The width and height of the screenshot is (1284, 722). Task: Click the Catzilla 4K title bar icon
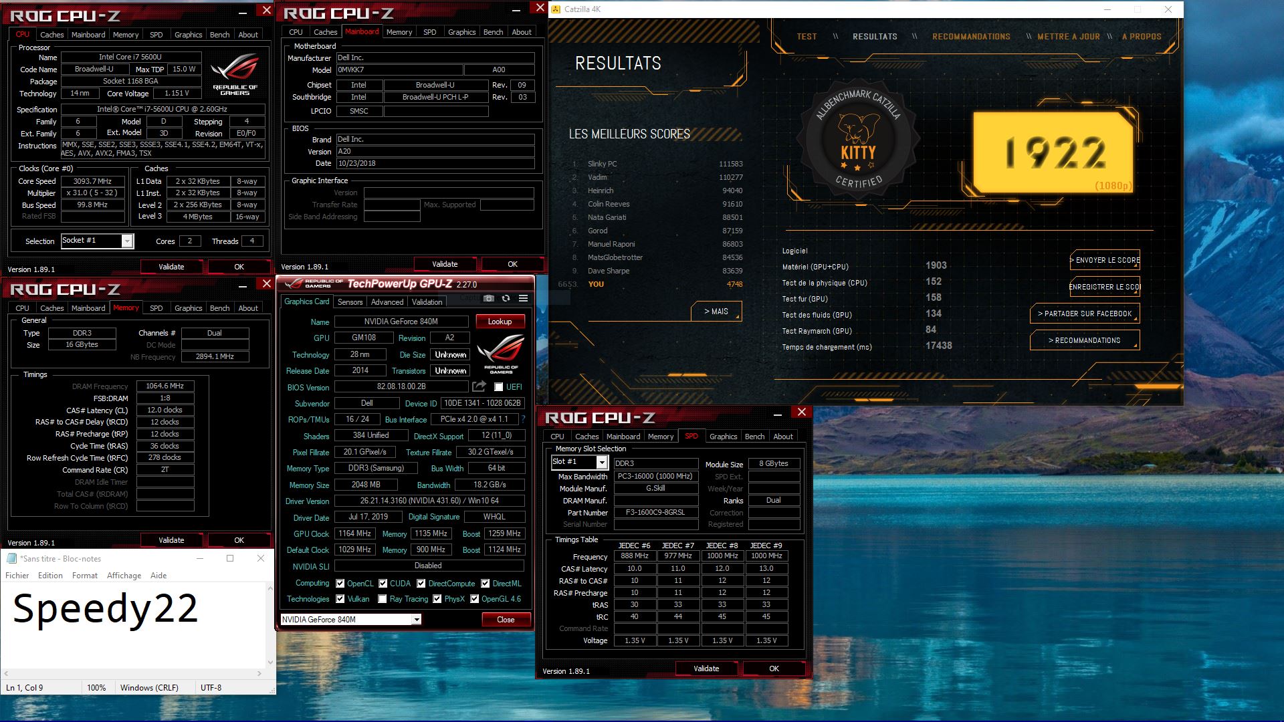click(x=556, y=9)
